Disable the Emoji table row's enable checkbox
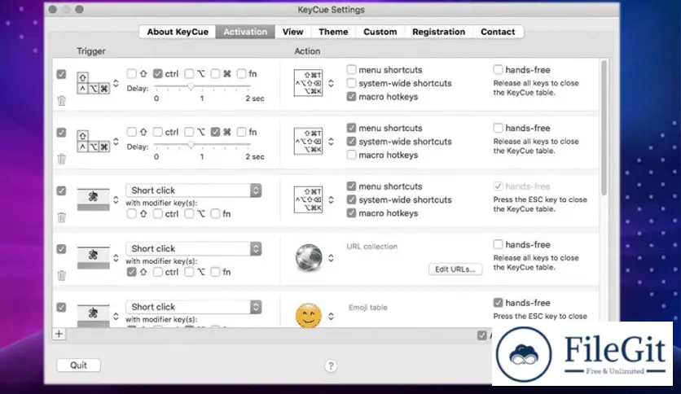Viewport: 681px width, 394px height. 61,307
